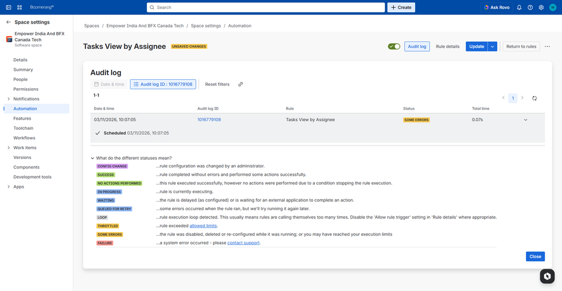The image size is (562, 291).
Task: Go to next page arrow
Action: click(x=522, y=98)
